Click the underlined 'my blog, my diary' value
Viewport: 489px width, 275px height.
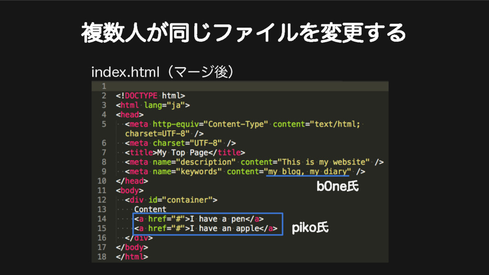click(308, 171)
